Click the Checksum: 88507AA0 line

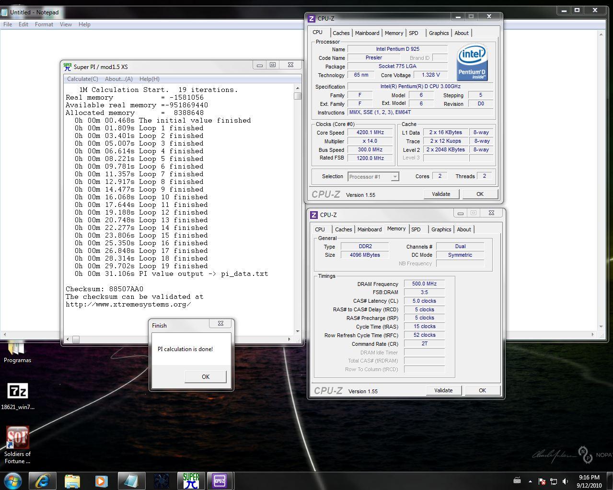click(x=104, y=289)
